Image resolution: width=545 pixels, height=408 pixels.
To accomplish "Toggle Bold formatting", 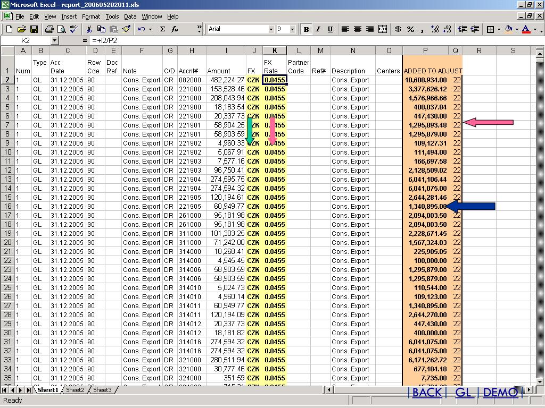I will point(306,29).
